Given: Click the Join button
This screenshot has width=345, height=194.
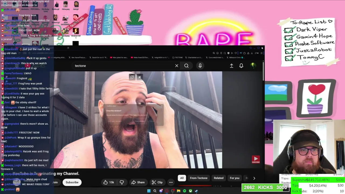Looking at the screenshot, I should point(55,182).
